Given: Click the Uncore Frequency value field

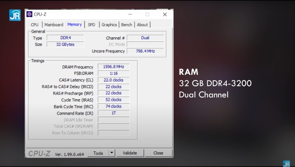Looking at the screenshot, I should 145,51.
